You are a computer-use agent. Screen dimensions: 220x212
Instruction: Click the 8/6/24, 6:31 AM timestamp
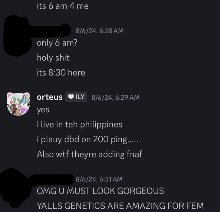pyautogui.click(x=99, y=179)
